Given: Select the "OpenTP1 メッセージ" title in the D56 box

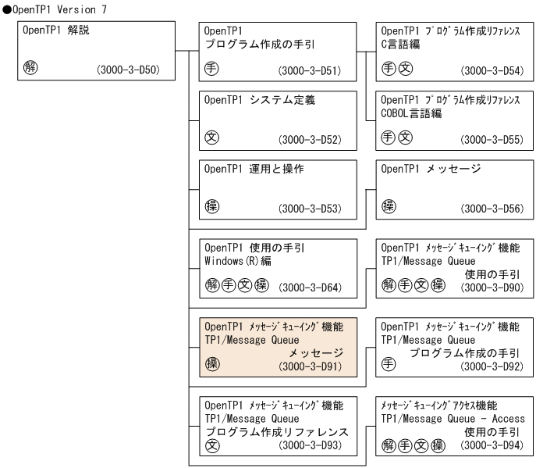Looking at the screenshot, I should [431, 169].
